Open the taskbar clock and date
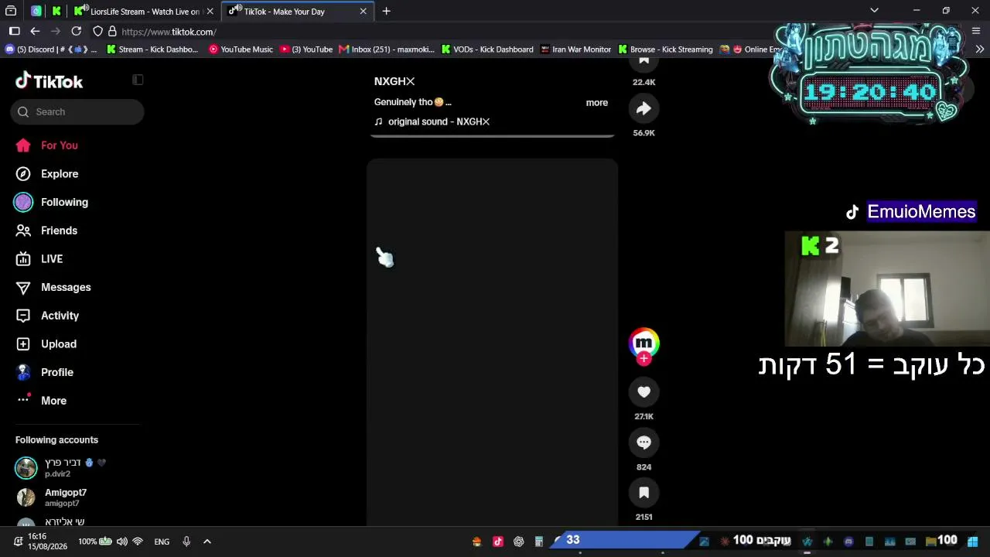This screenshot has width=990, height=557. pyautogui.click(x=47, y=542)
